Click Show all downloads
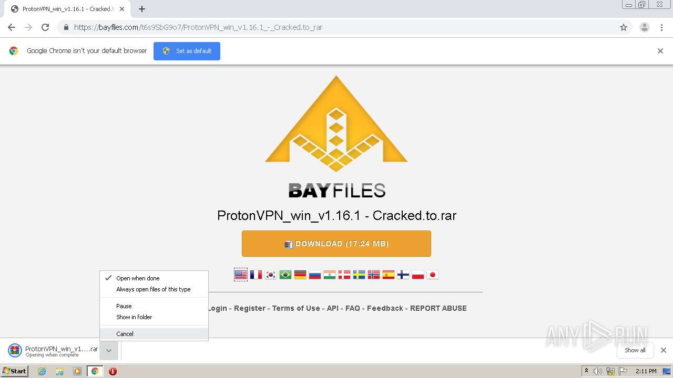 (635, 350)
